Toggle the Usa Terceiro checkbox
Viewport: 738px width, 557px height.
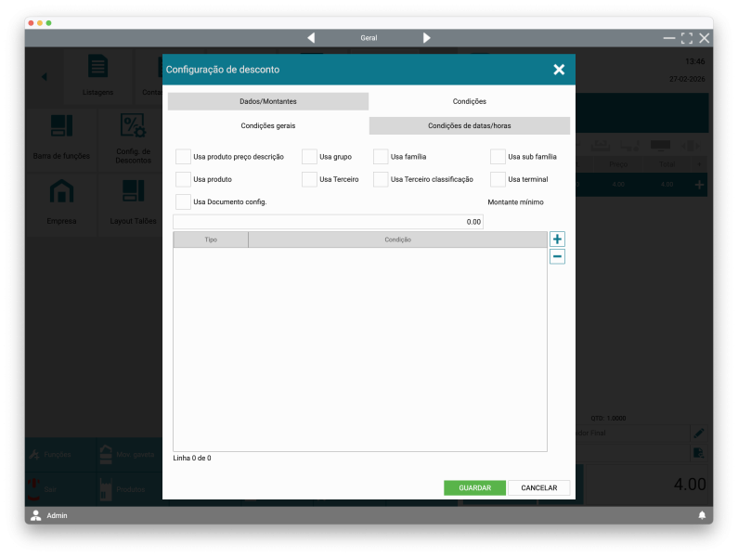[309, 179]
